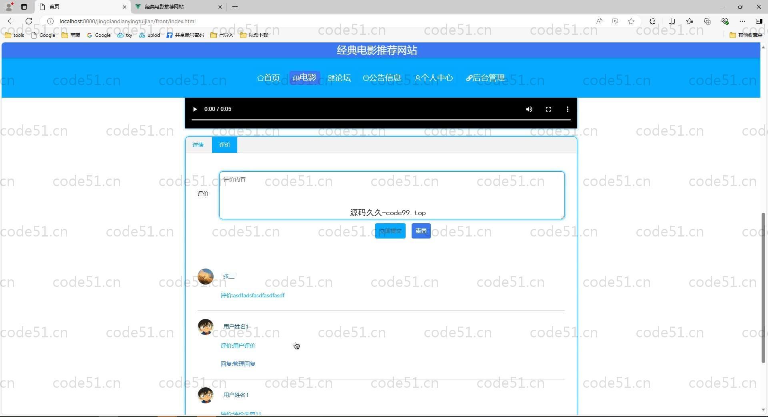The width and height of the screenshot is (768, 417).
Task: Open browser settings and more menu
Action: tap(742, 21)
